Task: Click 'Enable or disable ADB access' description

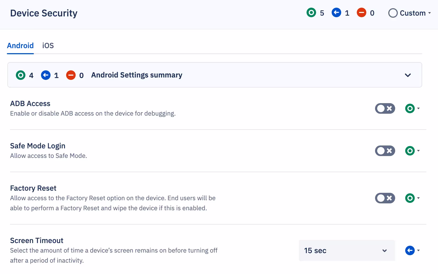Action: pyautogui.click(x=93, y=113)
